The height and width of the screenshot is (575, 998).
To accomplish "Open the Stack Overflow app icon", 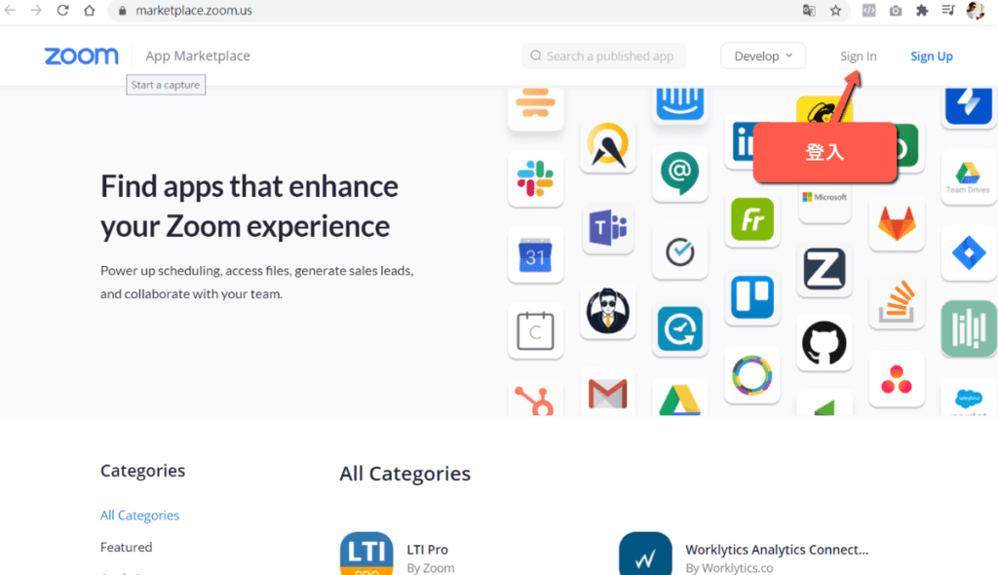I will [897, 302].
